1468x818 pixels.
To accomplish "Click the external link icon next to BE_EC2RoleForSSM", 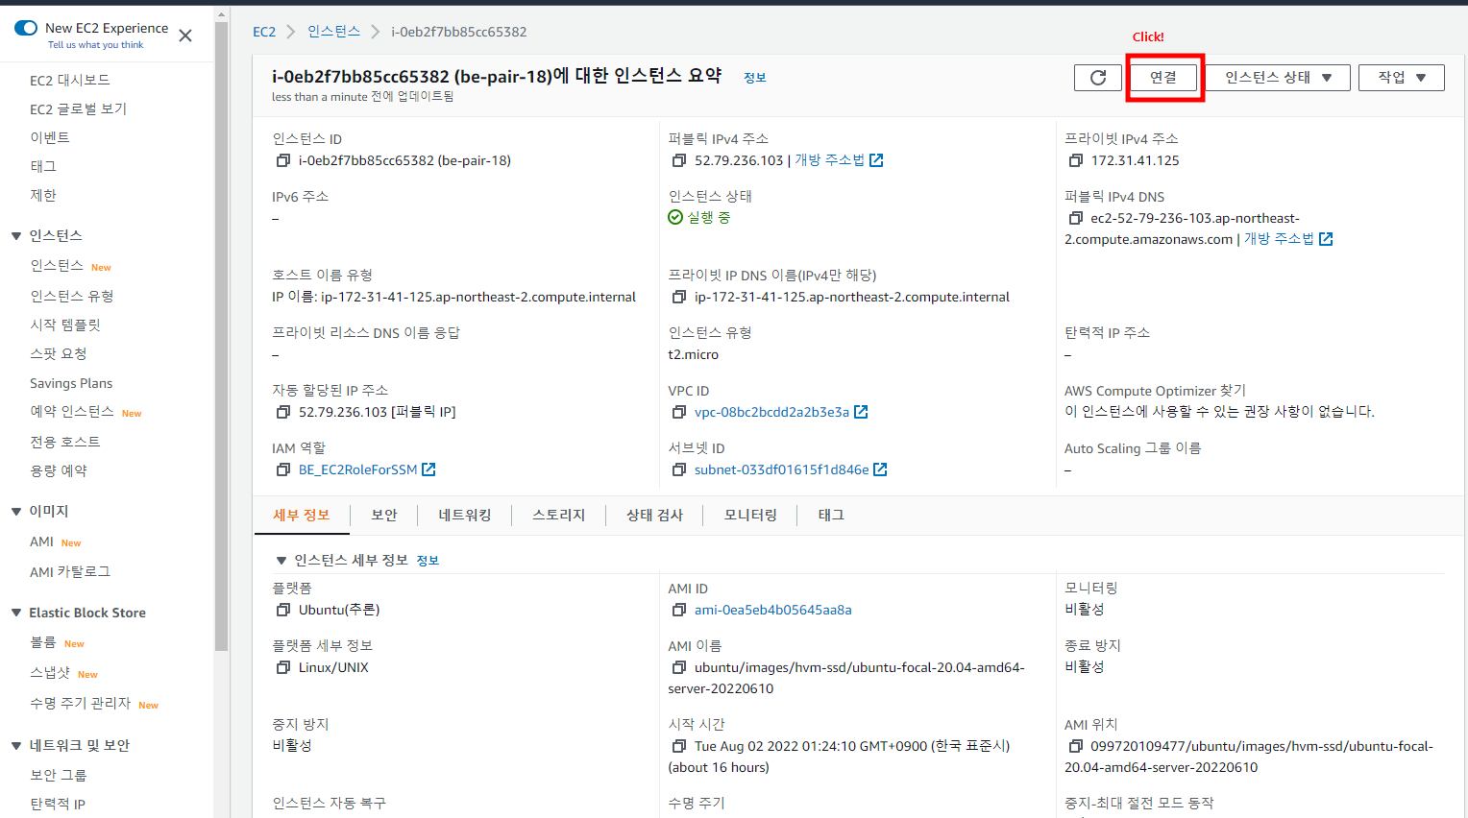I will point(428,469).
